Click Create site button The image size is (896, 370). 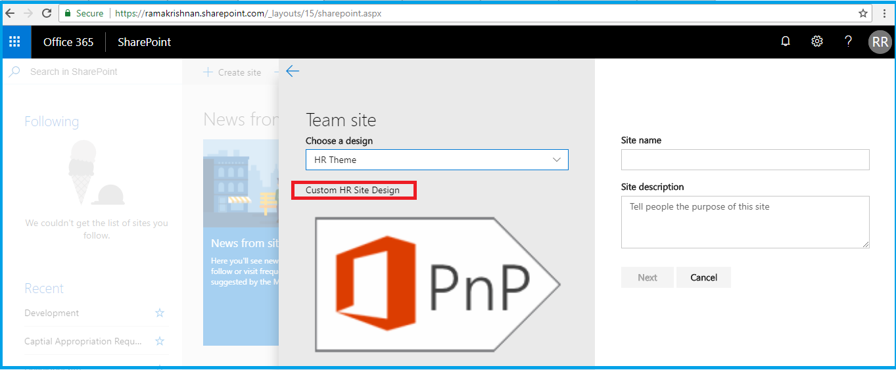point(232,72)
